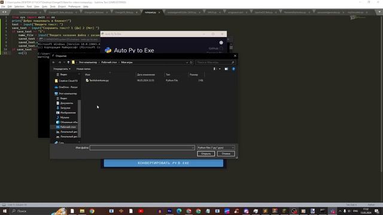
Task: Click the Отмена button
Action: pyautogui.click(x=226, y=154)
